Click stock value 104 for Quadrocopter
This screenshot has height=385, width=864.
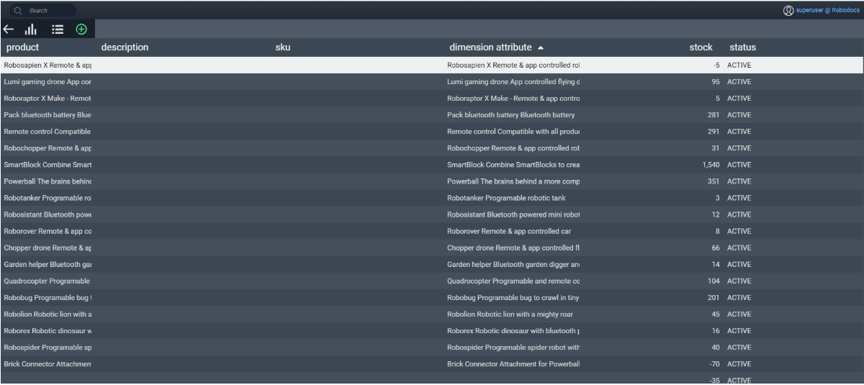pyautogui.click(x=714, y=281)
